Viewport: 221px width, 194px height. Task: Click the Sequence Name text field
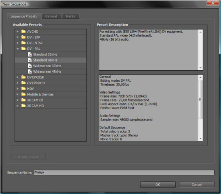click(124, 172)
